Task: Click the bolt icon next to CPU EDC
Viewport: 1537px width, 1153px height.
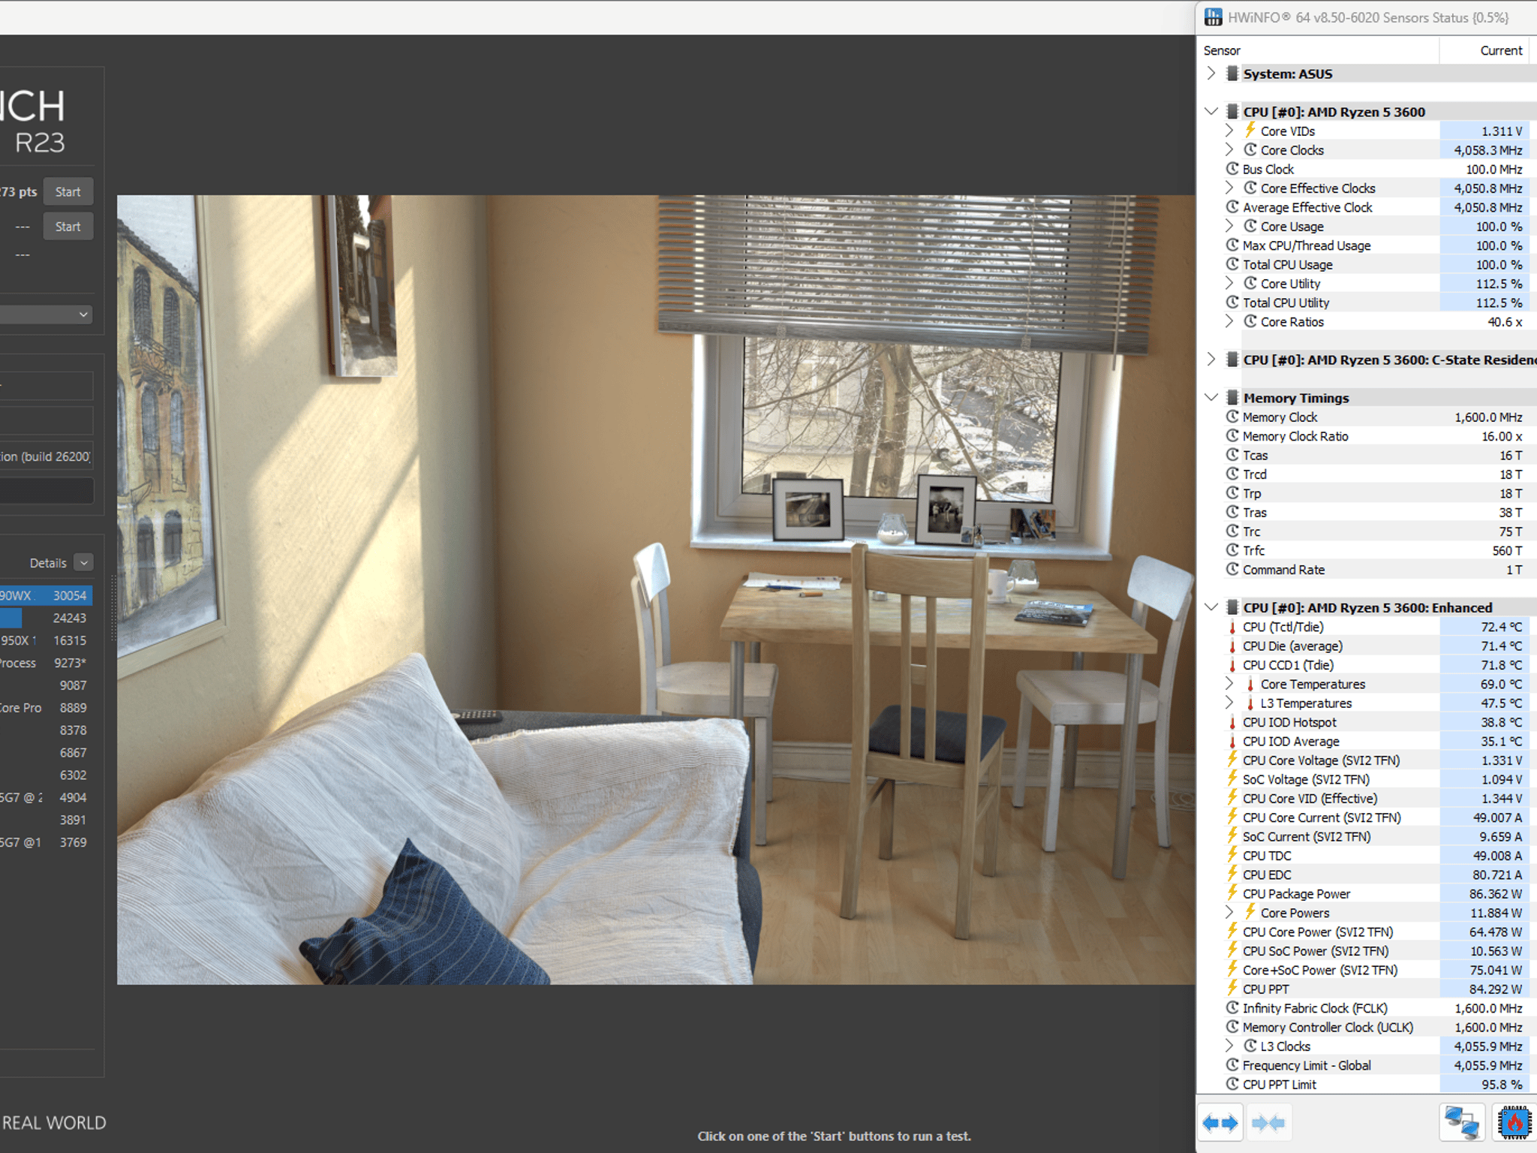Action: [1232, 875]
